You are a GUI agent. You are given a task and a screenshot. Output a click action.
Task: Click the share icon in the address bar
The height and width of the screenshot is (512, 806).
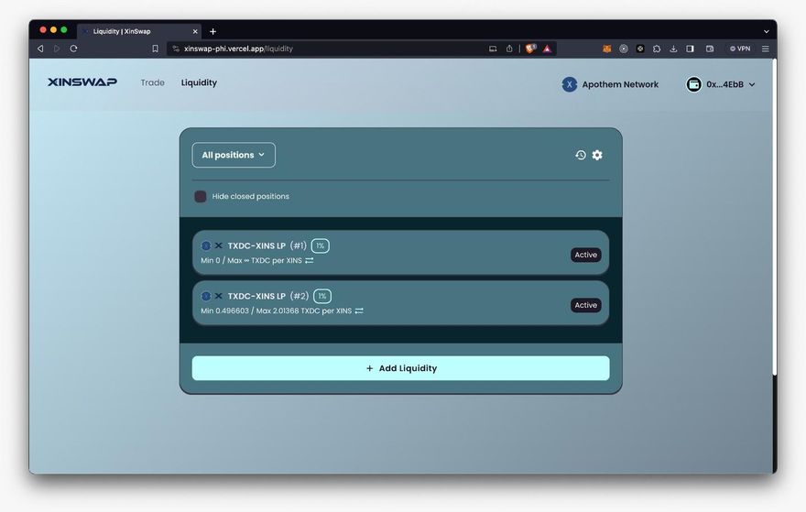click(509, 49)
